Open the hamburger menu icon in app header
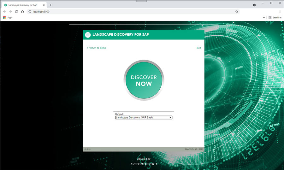 point(88,35)
